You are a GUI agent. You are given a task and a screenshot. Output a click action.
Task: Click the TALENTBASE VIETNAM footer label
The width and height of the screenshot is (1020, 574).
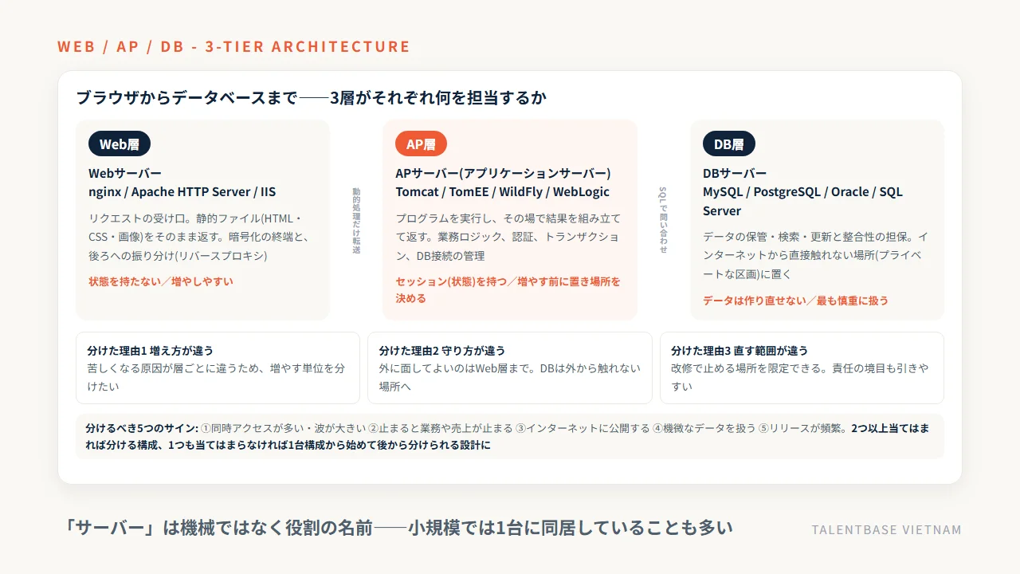886,530
